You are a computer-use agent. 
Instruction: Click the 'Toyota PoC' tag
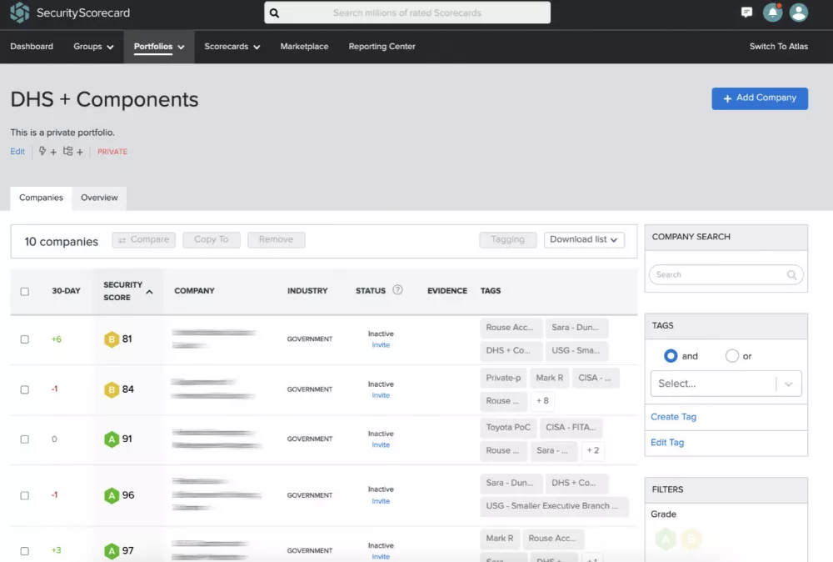pos(508,428)
